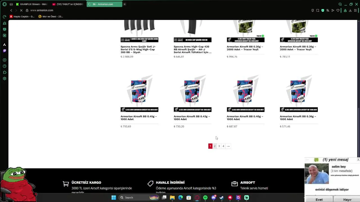Image resolution: width=360 pixels, height=202 pixels.
Task: Click the 0.36g BB product image
Action: coord(299,93)
